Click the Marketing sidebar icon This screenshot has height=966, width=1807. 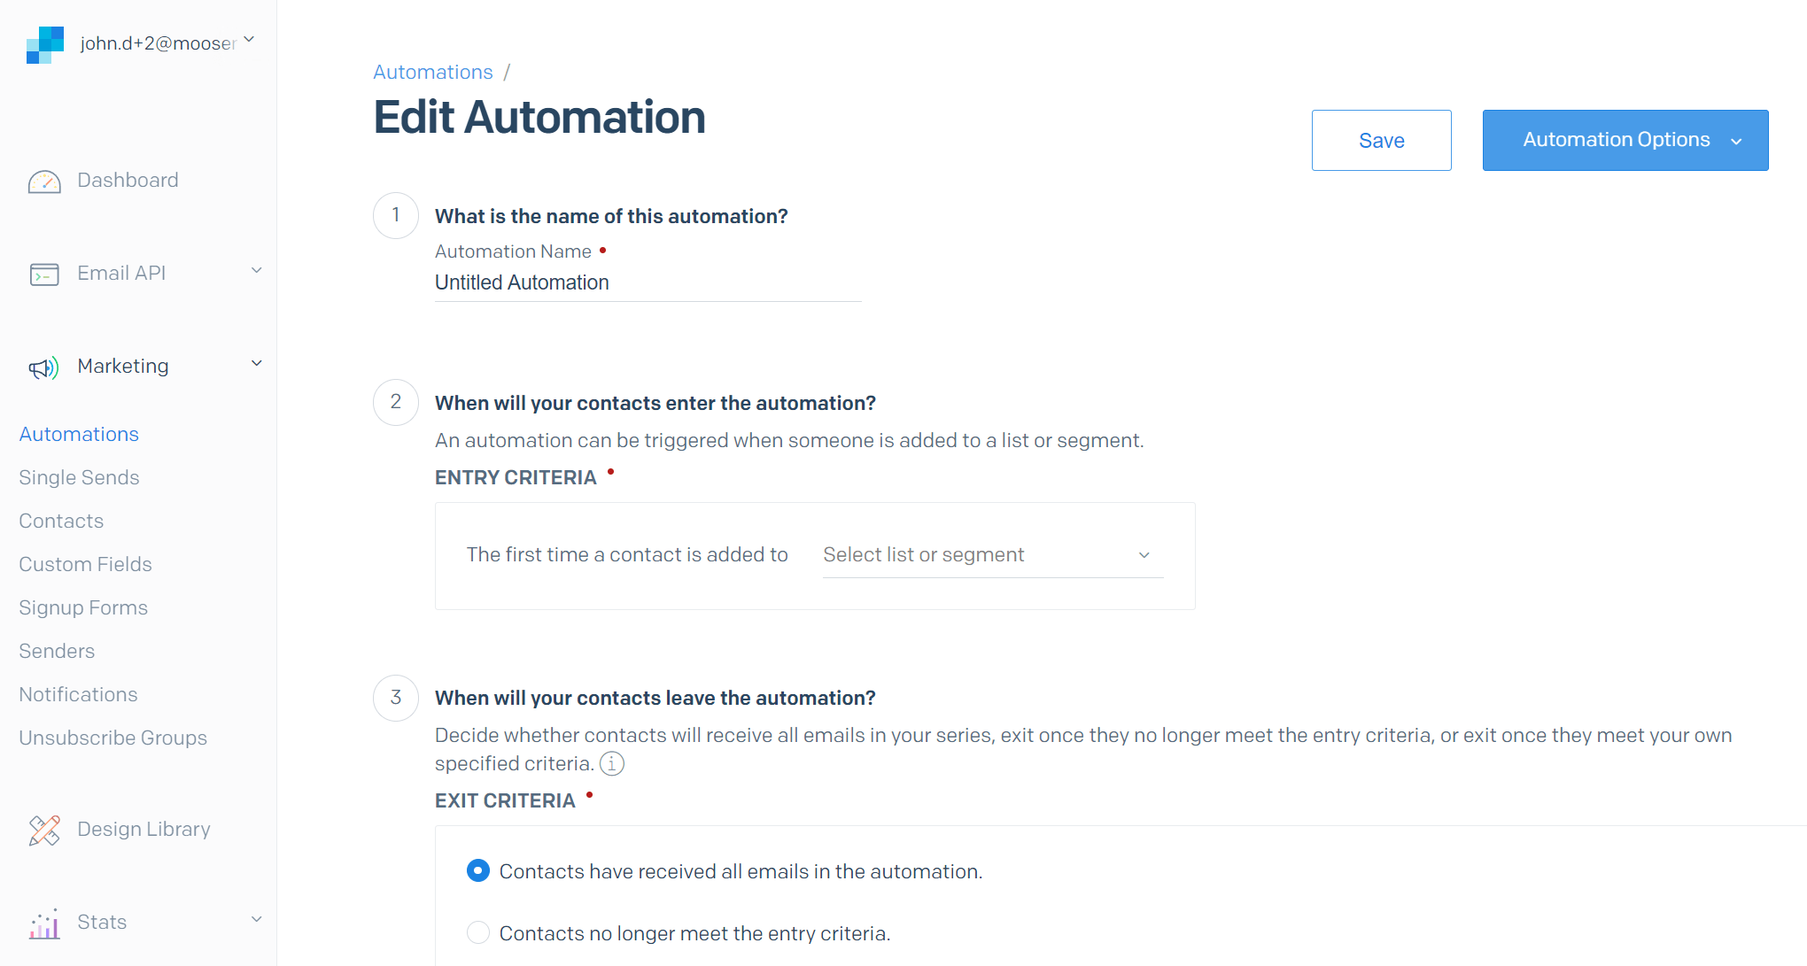(x=43, y=366)
